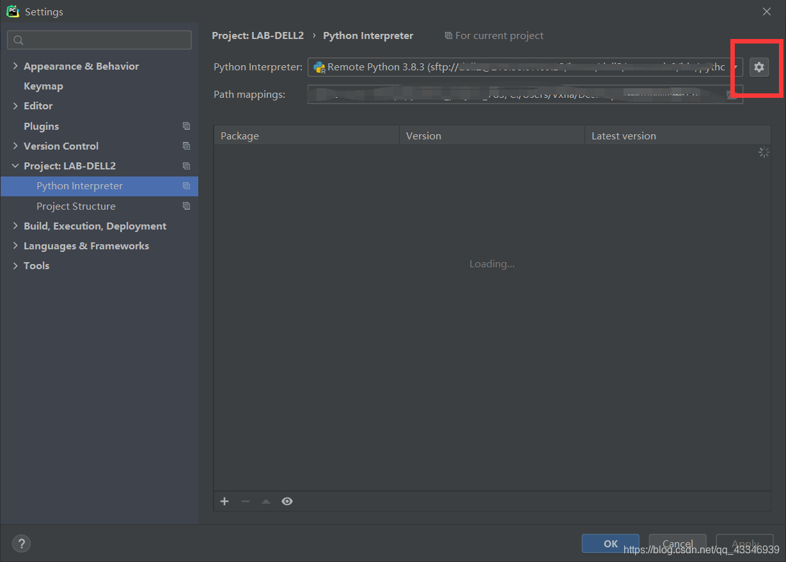Expand the Appearance & Behavior section
The width and height of the screenshot is (786, 562).
point(15,66)
